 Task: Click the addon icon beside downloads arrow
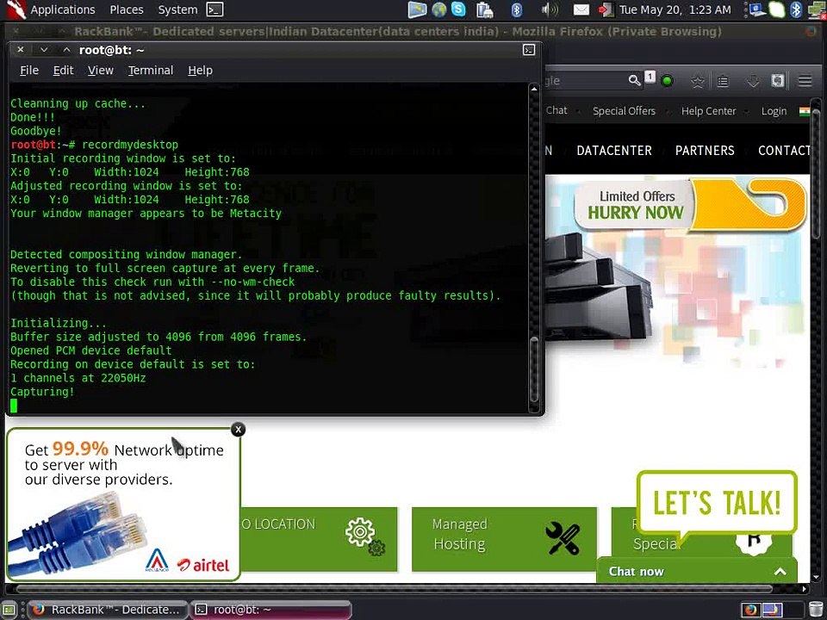777,81
